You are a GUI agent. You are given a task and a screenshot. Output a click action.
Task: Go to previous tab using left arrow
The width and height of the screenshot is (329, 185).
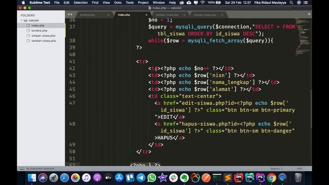click(68, 14)
